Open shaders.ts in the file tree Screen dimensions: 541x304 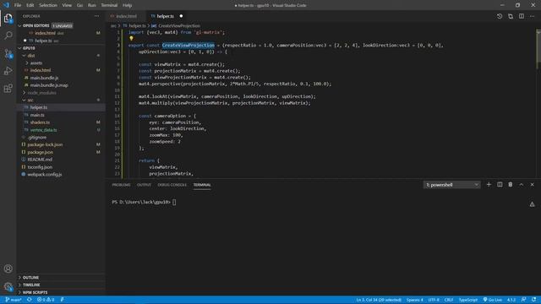pos(40,122)
